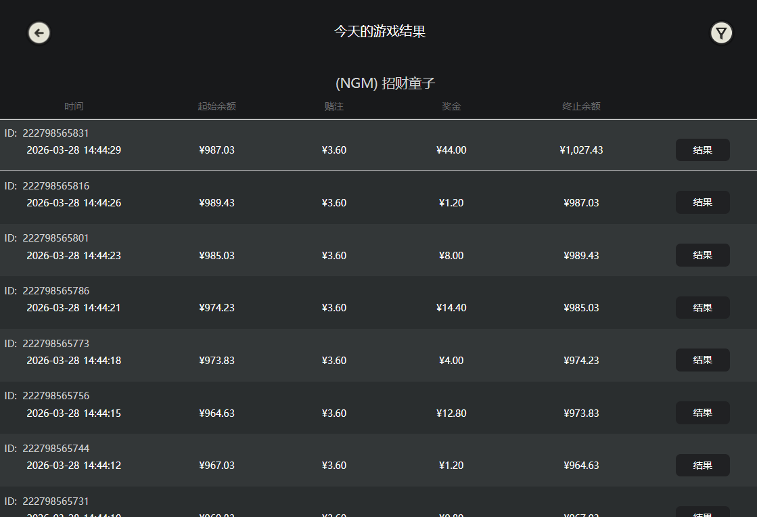Screen dimensions: 757x517
Task: View 结果 for game ID 222798565831
Action: click(x=702, y=150)
